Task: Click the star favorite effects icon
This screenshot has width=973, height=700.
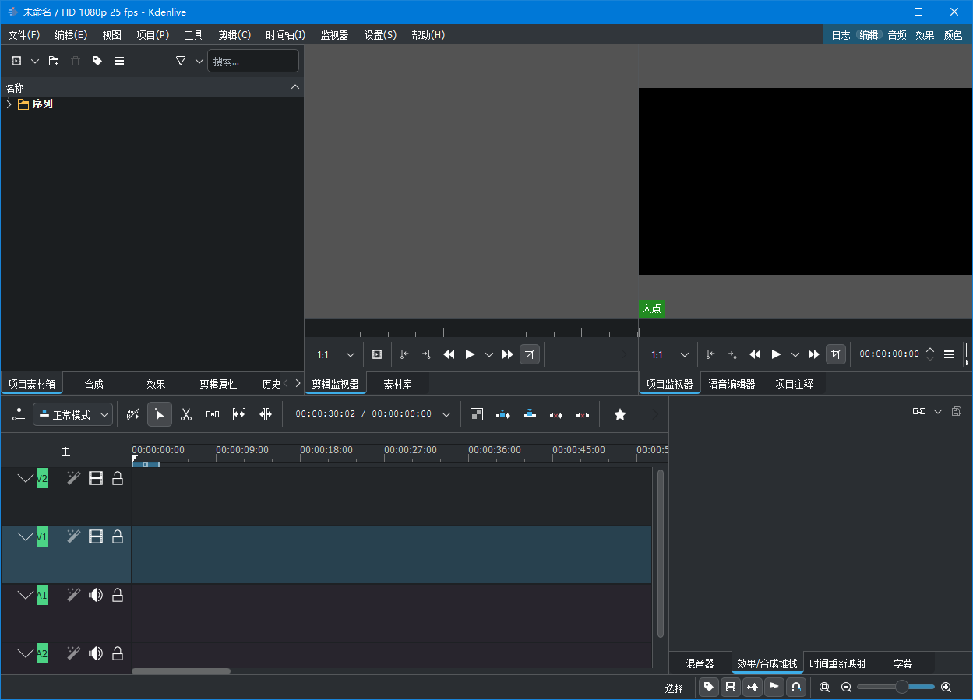Action: click(620, 415)
